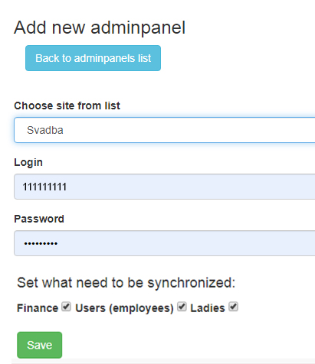Click the masked dots in Password field
The height and width of the screenshot is (364, 315).
point(41,243)
